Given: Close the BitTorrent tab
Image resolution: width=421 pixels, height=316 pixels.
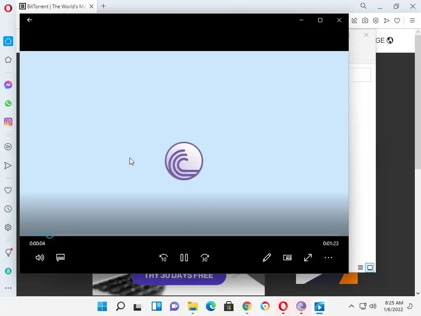Looking at the screenshot, I should coord(92,7).
